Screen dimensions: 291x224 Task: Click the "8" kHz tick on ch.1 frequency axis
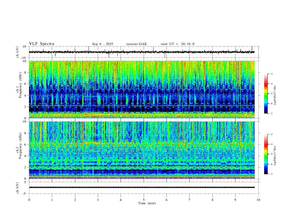[x=26, y=72]
